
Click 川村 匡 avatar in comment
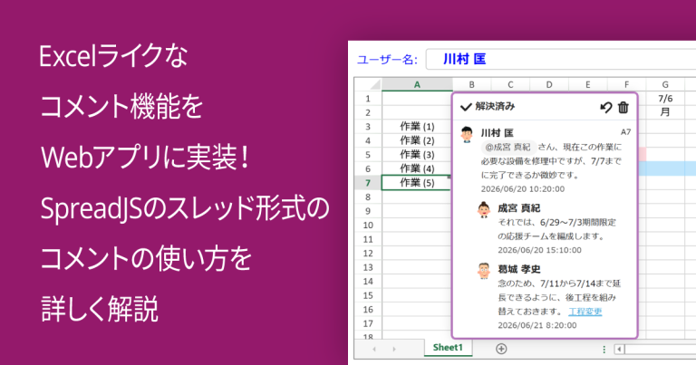[467, 134]
